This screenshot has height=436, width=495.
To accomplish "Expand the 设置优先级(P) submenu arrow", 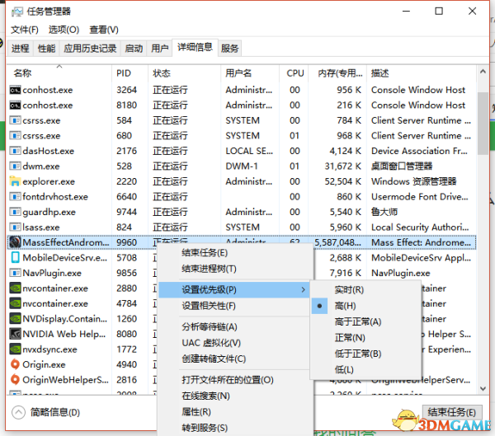I will pos(303,289).
